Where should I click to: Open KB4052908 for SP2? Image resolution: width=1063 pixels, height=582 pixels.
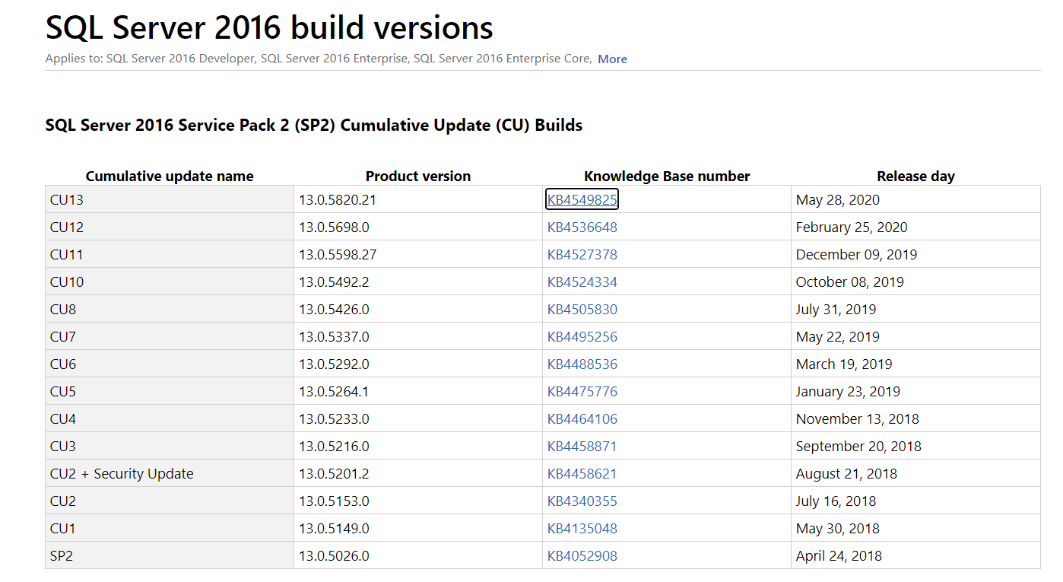[582, 555]
